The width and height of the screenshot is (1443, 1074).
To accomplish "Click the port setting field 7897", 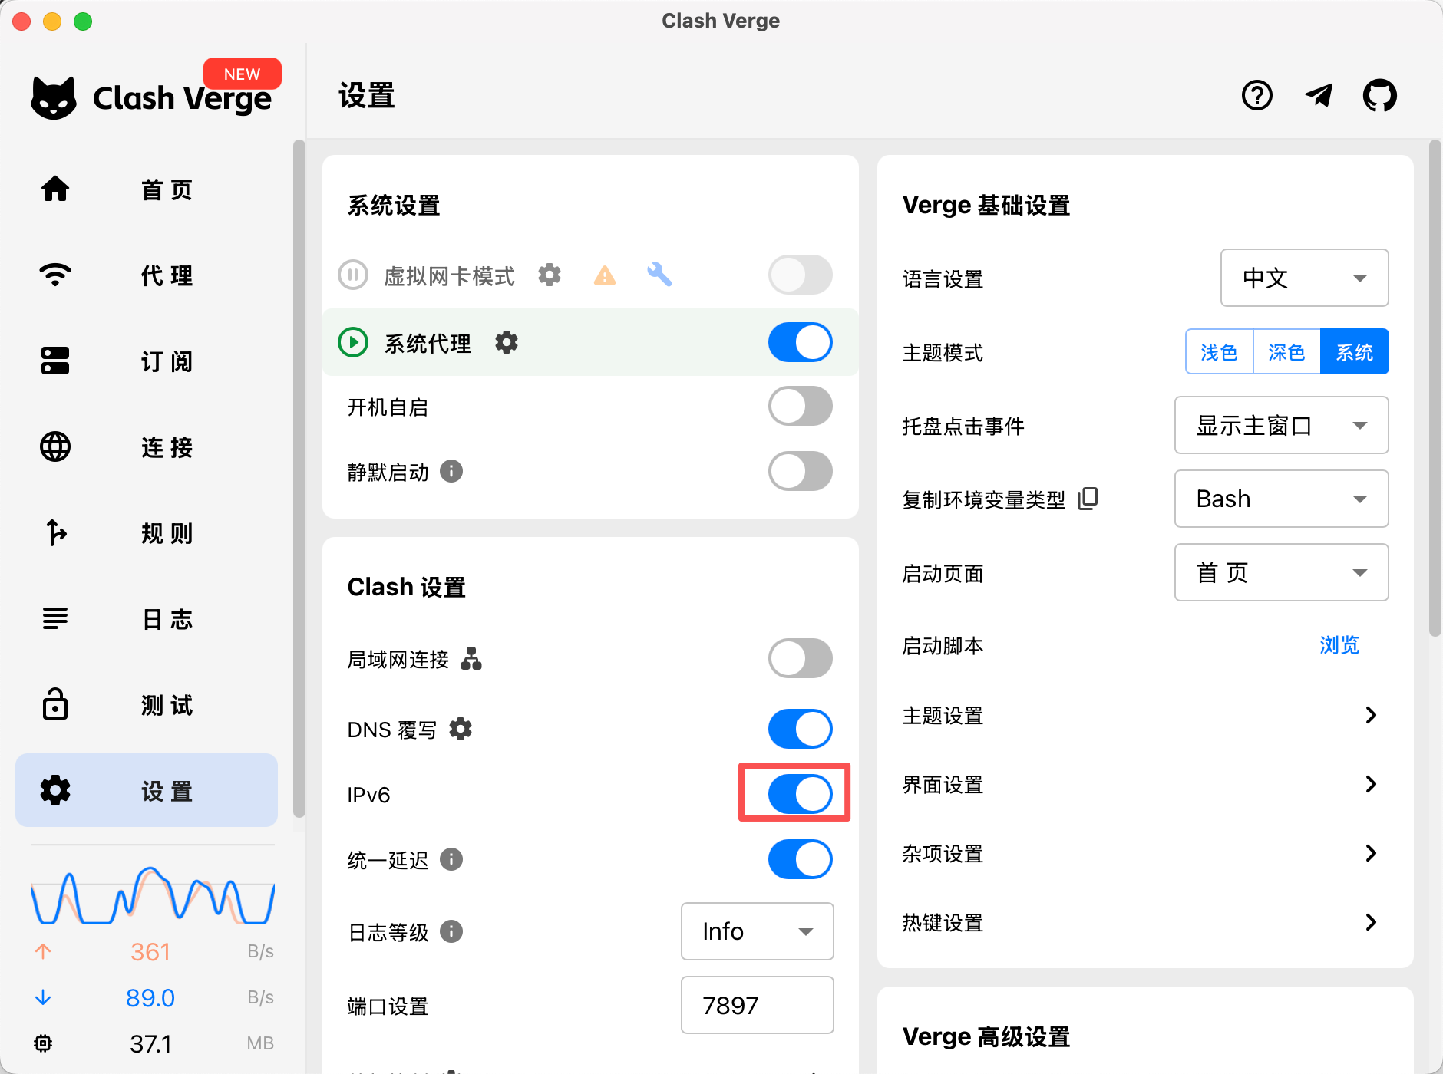I will pyautogui.click(x=757, y=1005).
